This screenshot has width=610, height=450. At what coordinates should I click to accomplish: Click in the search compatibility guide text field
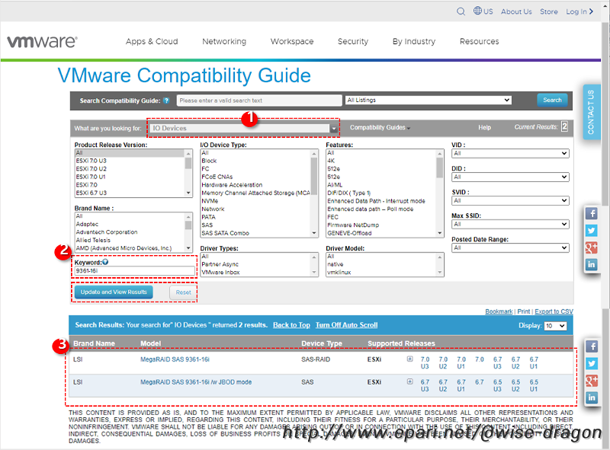[x=259, y=101]
